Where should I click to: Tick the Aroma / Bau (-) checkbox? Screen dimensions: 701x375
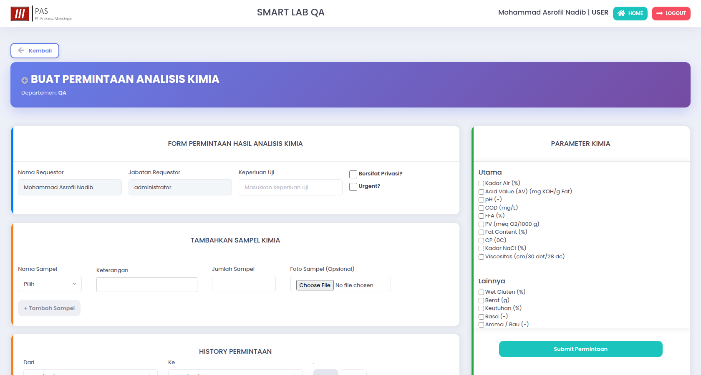pos(481,325)
